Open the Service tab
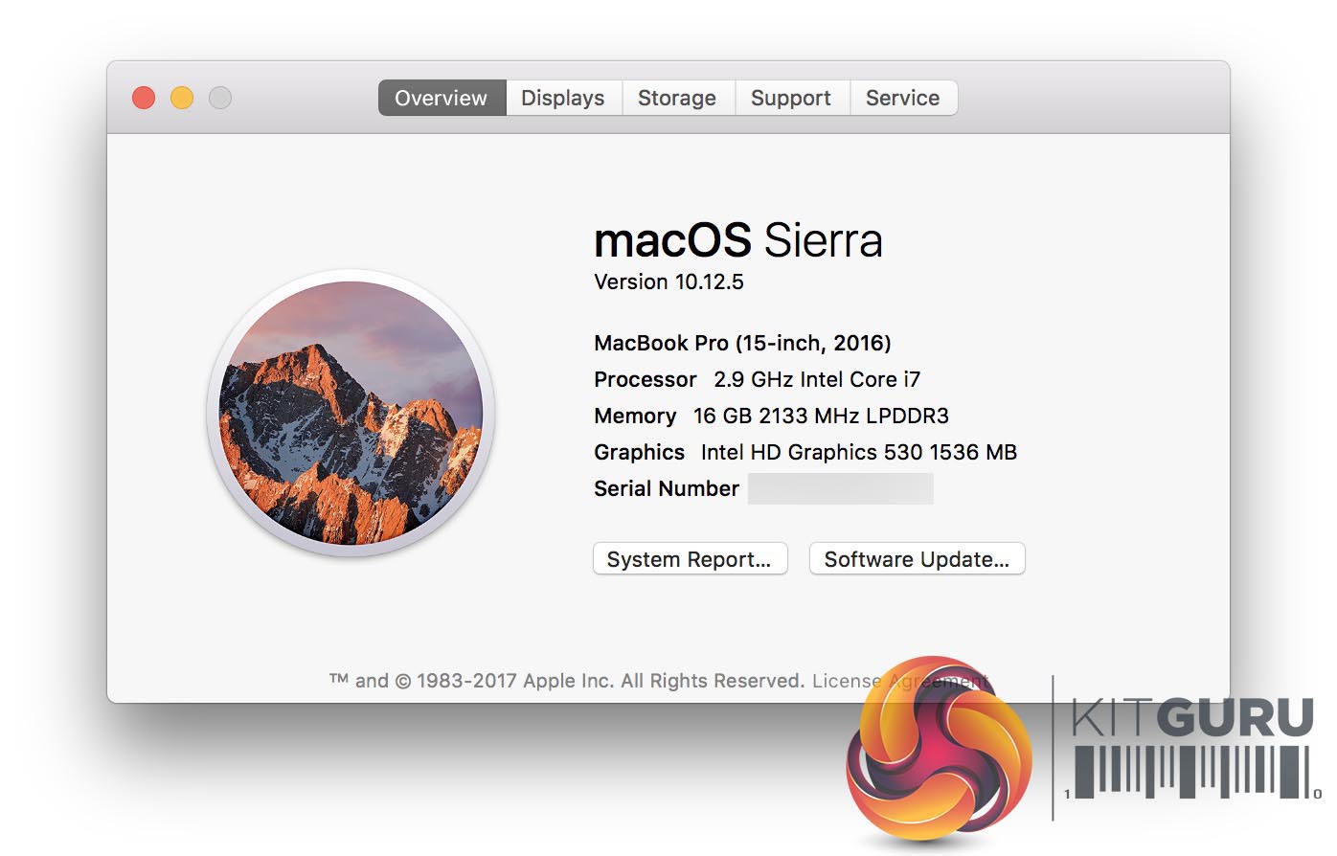Screen dimensions: 1337x856 [x=902, y=98]
